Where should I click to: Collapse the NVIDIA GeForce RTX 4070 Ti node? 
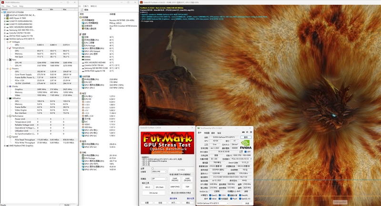[5, 39]
